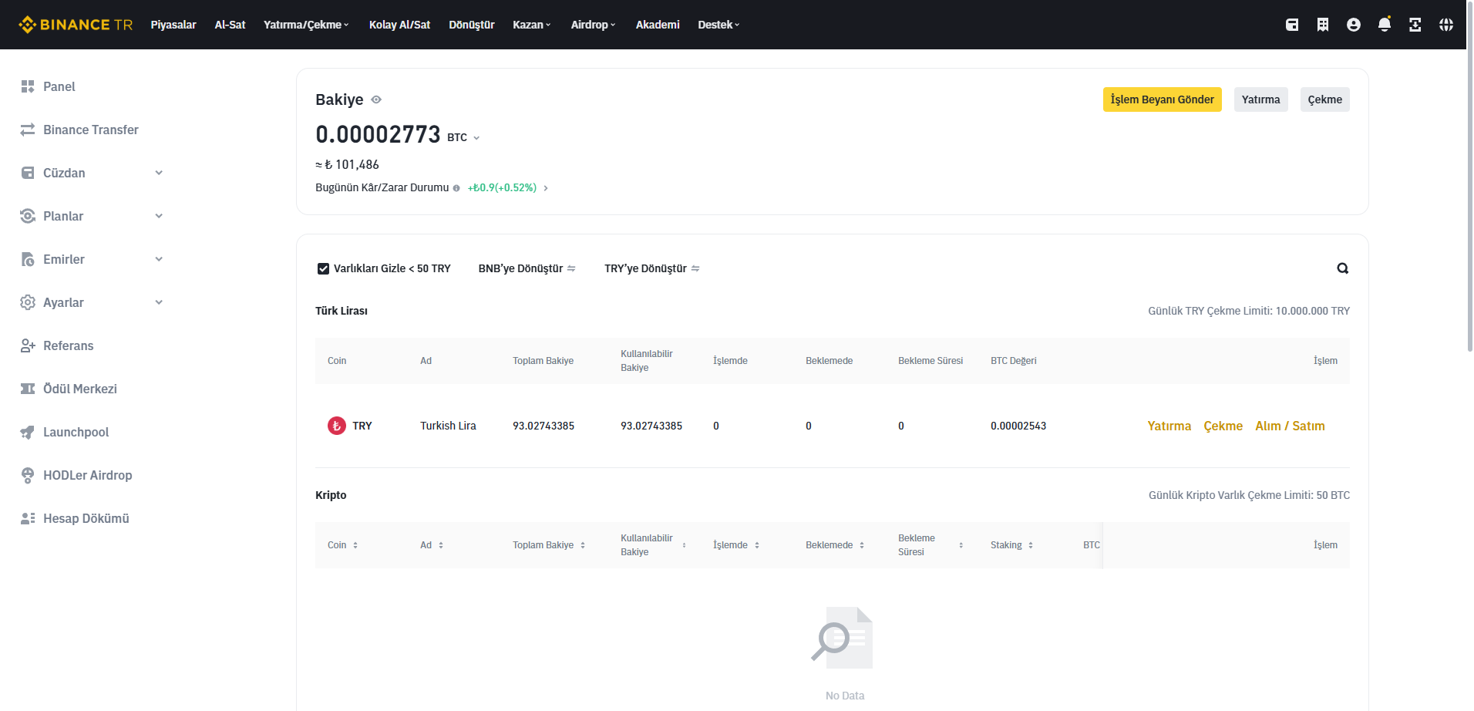Image resolution: width=1474 pixels, height=711 pixels.
Task: Click the Günlük TRY Çekme Limiti text
Action: 1249,311
